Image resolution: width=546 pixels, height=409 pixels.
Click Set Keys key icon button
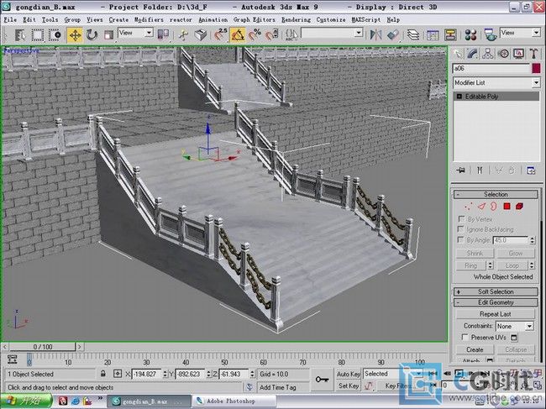click(322, 380)
